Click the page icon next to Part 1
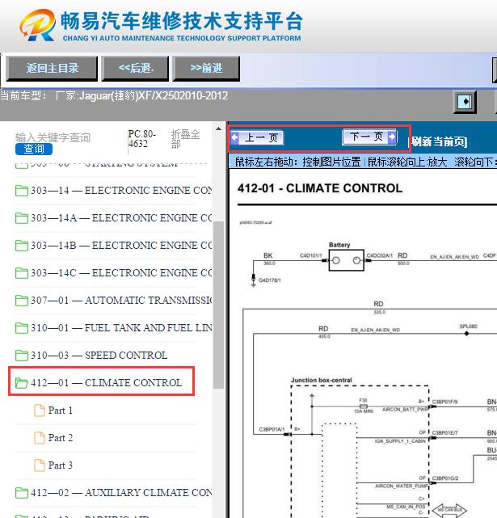Screen dimensions: 497x518 click(x=40, y=411)
